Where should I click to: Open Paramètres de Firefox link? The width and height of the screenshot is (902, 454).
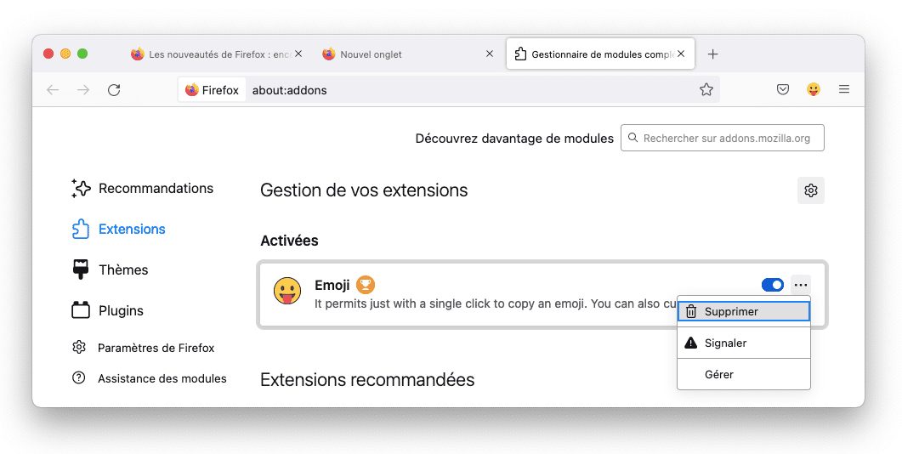coord(143,348)
